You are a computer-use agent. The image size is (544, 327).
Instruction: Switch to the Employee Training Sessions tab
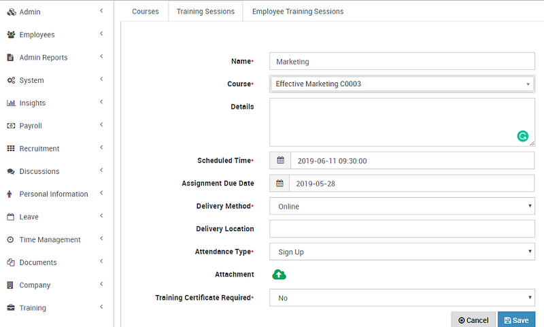298,12
